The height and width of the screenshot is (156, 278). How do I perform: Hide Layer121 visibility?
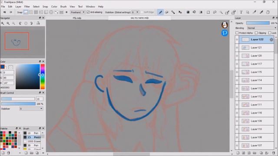click(x=237, y=48)
